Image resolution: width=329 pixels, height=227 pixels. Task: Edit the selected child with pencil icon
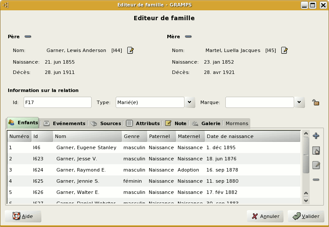(x=316, y=165)
